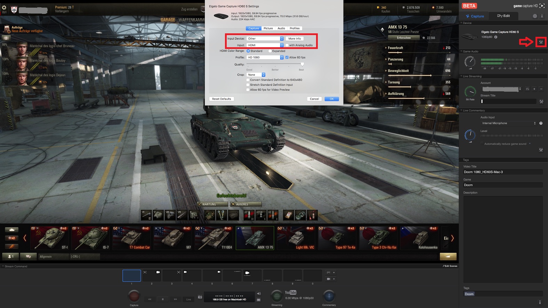Rewind playback button
The height and width of the screenshot is (308, 548).
tap(150, 299)
